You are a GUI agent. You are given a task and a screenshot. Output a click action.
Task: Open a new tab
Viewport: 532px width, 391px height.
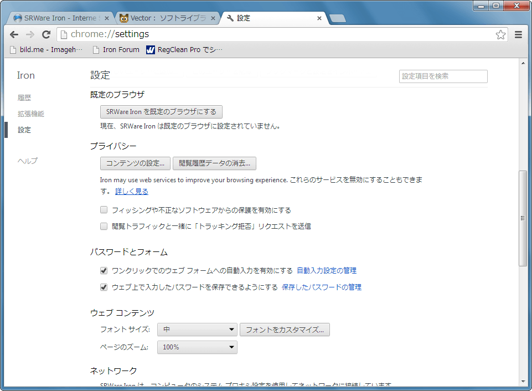338,18
